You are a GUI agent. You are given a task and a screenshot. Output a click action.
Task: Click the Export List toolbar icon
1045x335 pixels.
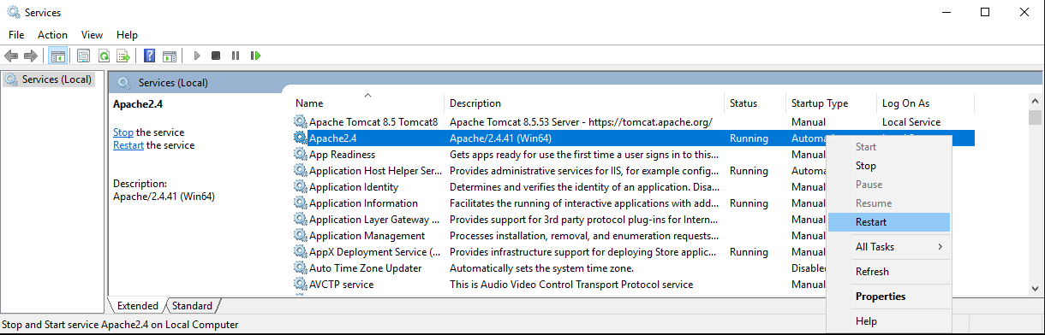(x=123, y=56)
